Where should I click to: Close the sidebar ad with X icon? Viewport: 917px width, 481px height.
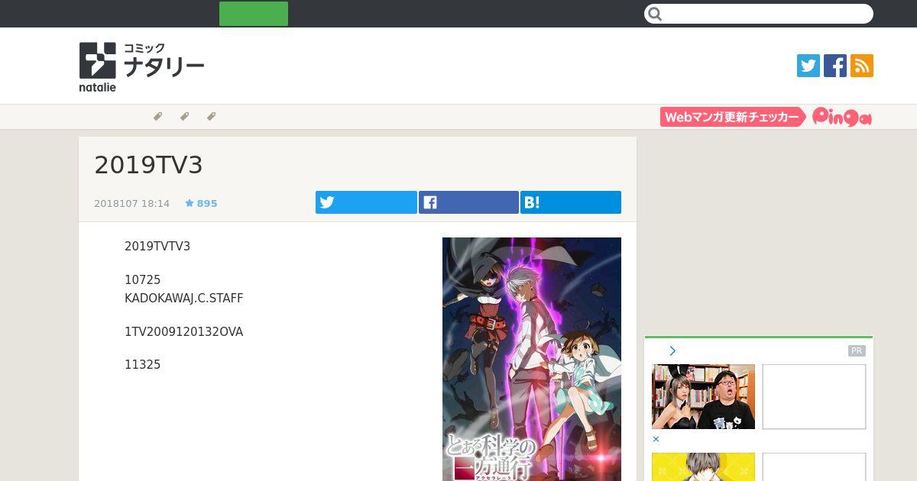tap(656, 440)
